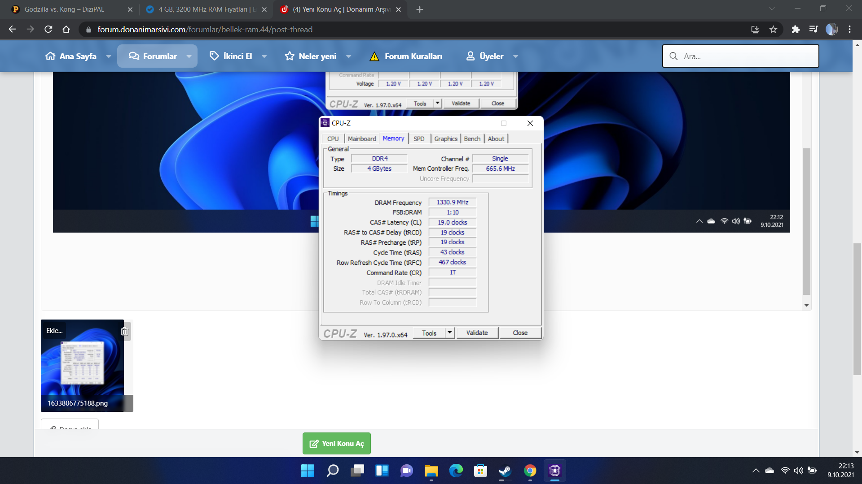The height and width of the screenshot is (484, 862).
Task: Open Windows taskbar search
Action: 333,471
